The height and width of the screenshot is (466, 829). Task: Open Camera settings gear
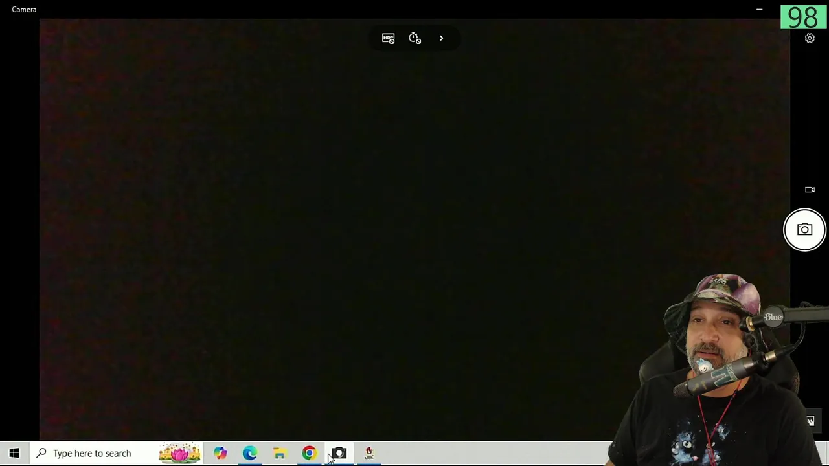(x=810, y=38)
